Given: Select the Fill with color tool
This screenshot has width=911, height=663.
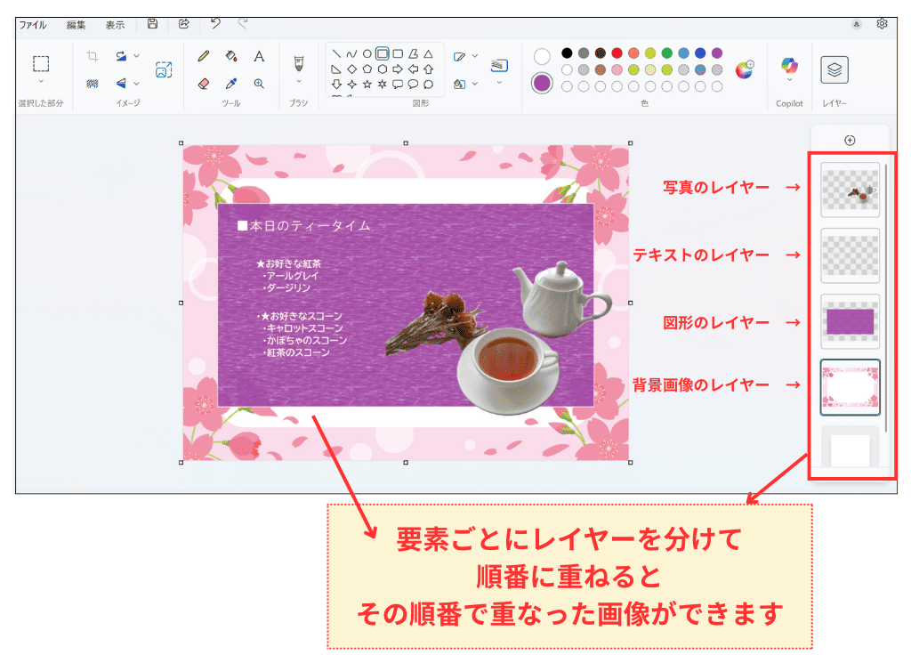Looking at the screenshot, I should pyautogui.click(x=231, y=55).
